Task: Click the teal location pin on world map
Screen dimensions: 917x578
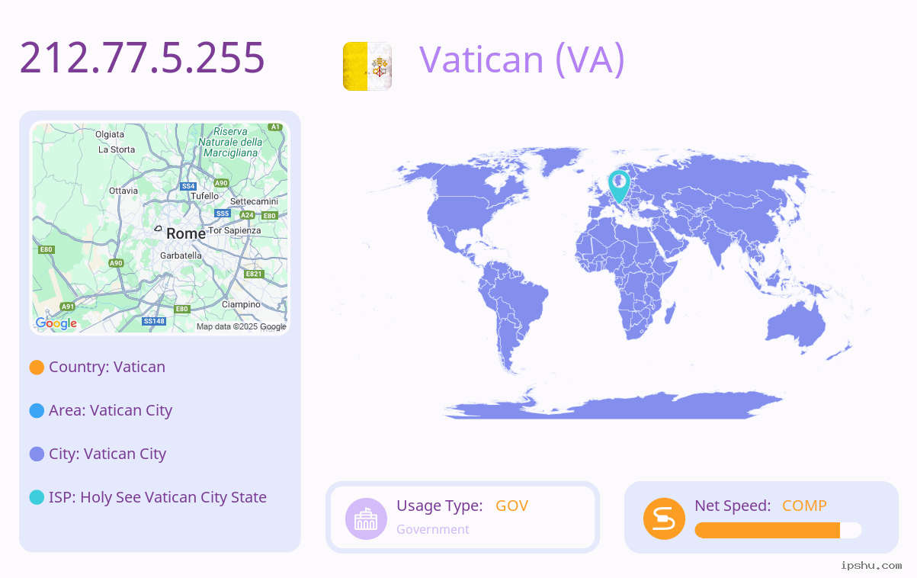Action: (619, 187)
